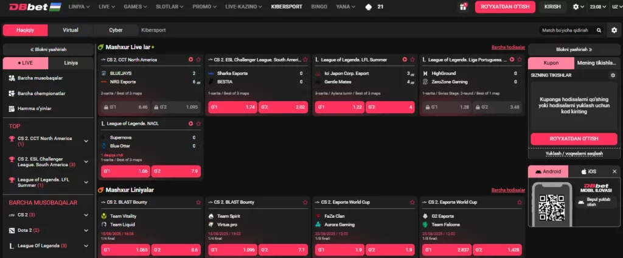Expand ESL Challenger League South America in sidebar
This screenshot has width=623, height=258.
pos(86,162)
